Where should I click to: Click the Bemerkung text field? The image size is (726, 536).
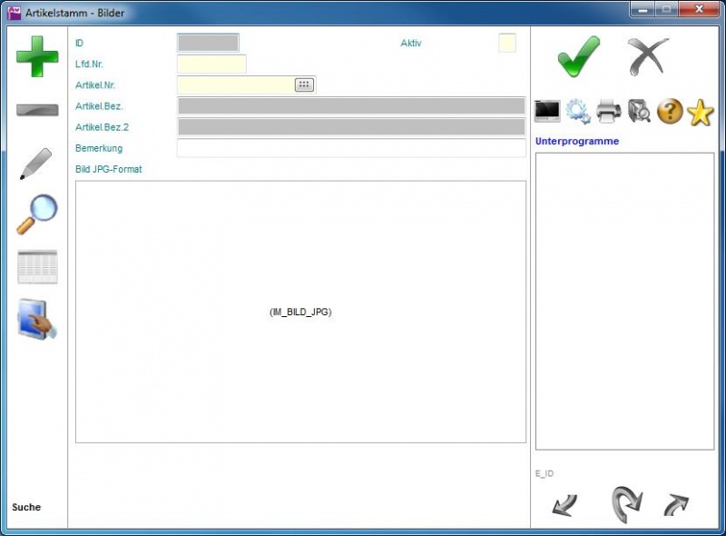click(351, 148)
